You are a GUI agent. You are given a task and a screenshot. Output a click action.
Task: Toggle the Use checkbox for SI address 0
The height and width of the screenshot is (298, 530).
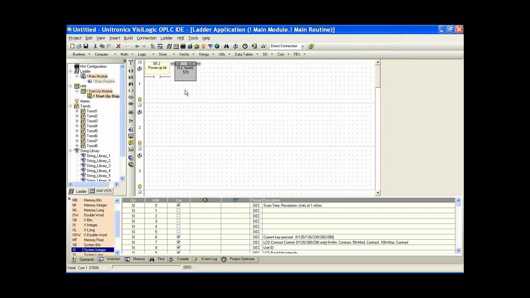click(178, 205)
